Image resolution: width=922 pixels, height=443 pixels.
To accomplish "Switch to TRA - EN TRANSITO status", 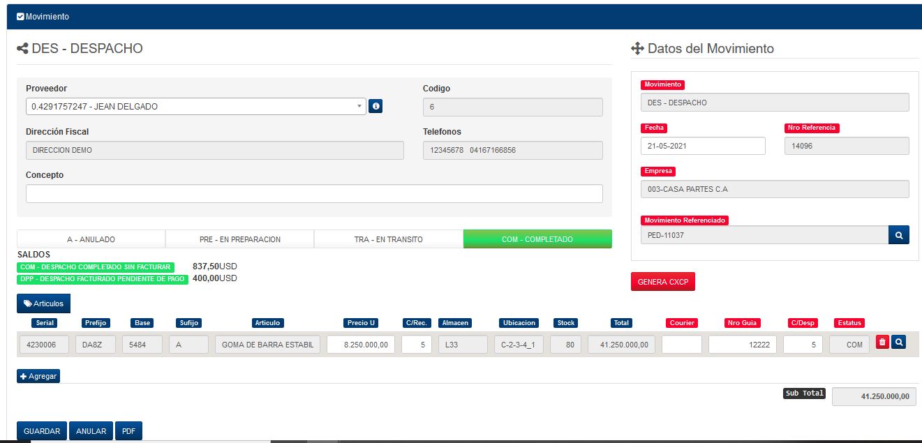I will pos(388,239).
